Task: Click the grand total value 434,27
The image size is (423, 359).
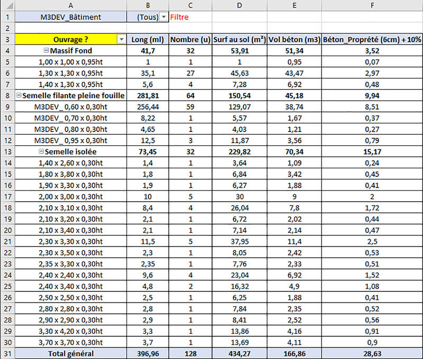Action: [240, 353]
